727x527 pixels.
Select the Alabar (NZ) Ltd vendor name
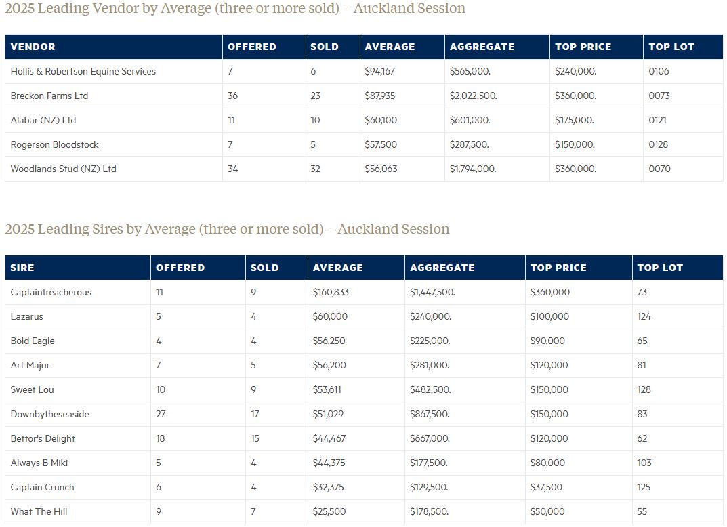pos(43,120)
